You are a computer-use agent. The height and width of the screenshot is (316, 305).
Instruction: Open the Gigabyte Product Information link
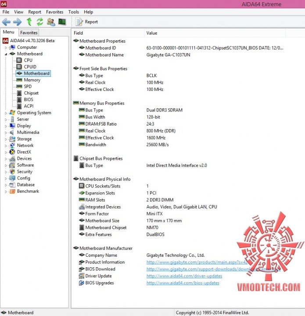[197, 262]
